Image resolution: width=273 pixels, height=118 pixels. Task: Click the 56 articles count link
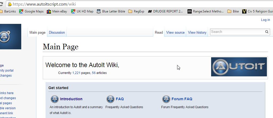coord(94,73)
